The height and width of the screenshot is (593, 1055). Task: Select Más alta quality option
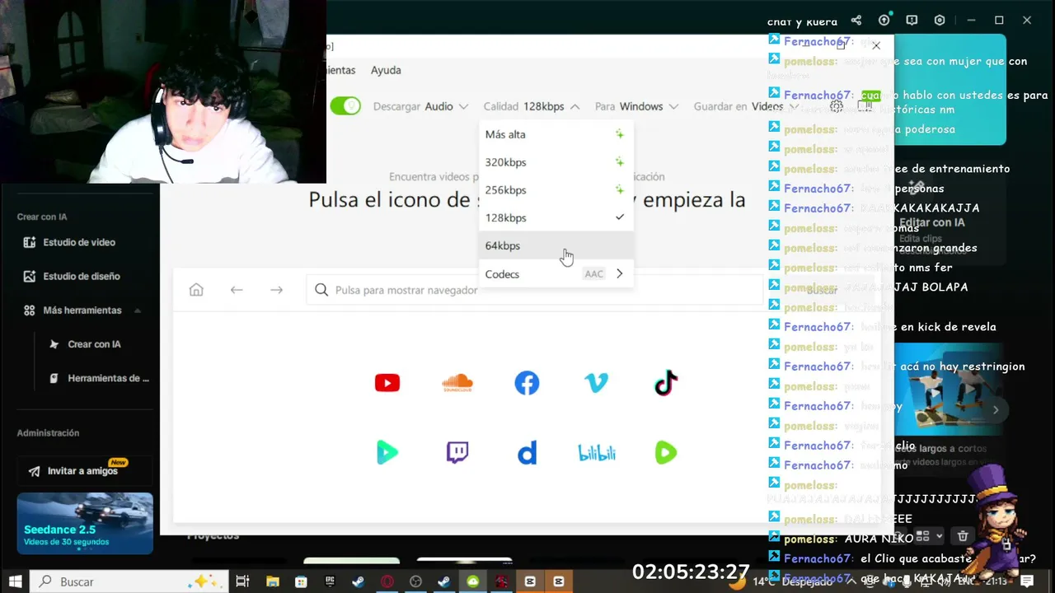[556, 134]
